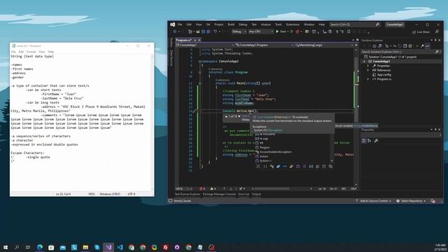Click the Notepad vertical scrollbar
448x252 pixels.
[152, 122]
